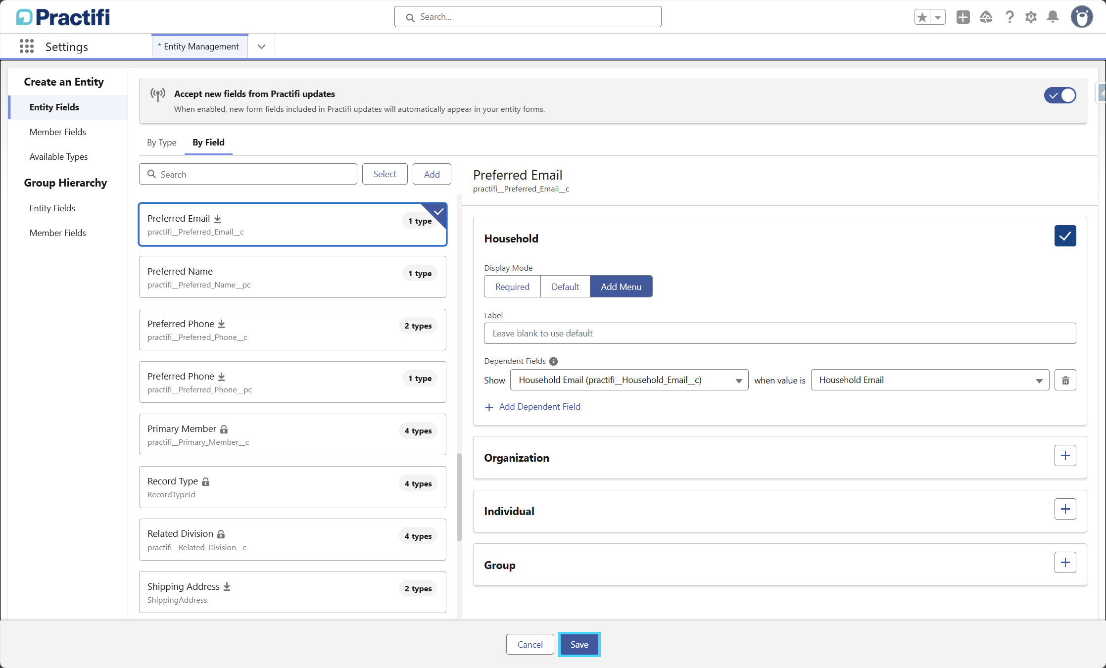Open the favorites star icon
The image size is (1106, 668).
(x=922, y=17)
